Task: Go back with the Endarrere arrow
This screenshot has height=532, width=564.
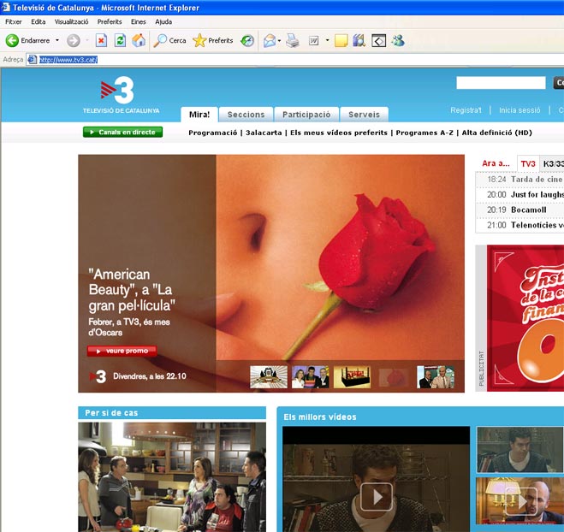Action: coord(27,40)
